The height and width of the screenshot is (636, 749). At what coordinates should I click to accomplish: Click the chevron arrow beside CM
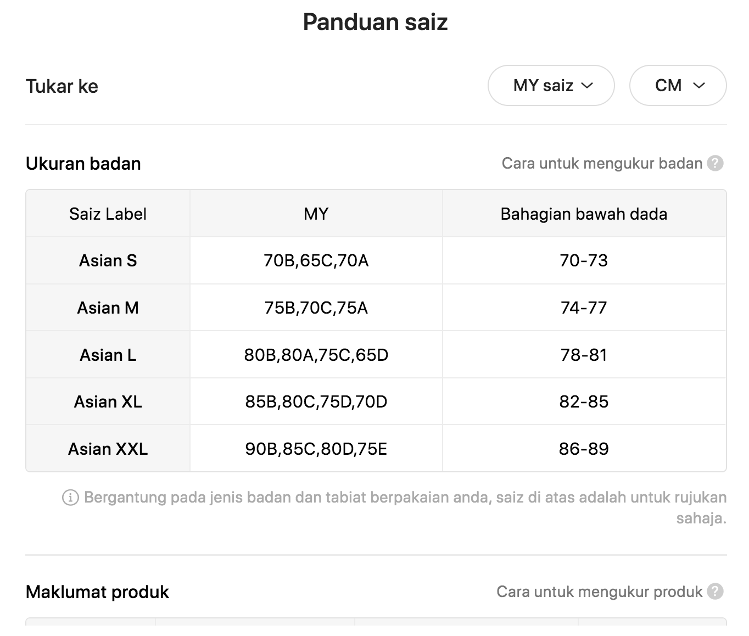tap(699, 86)
